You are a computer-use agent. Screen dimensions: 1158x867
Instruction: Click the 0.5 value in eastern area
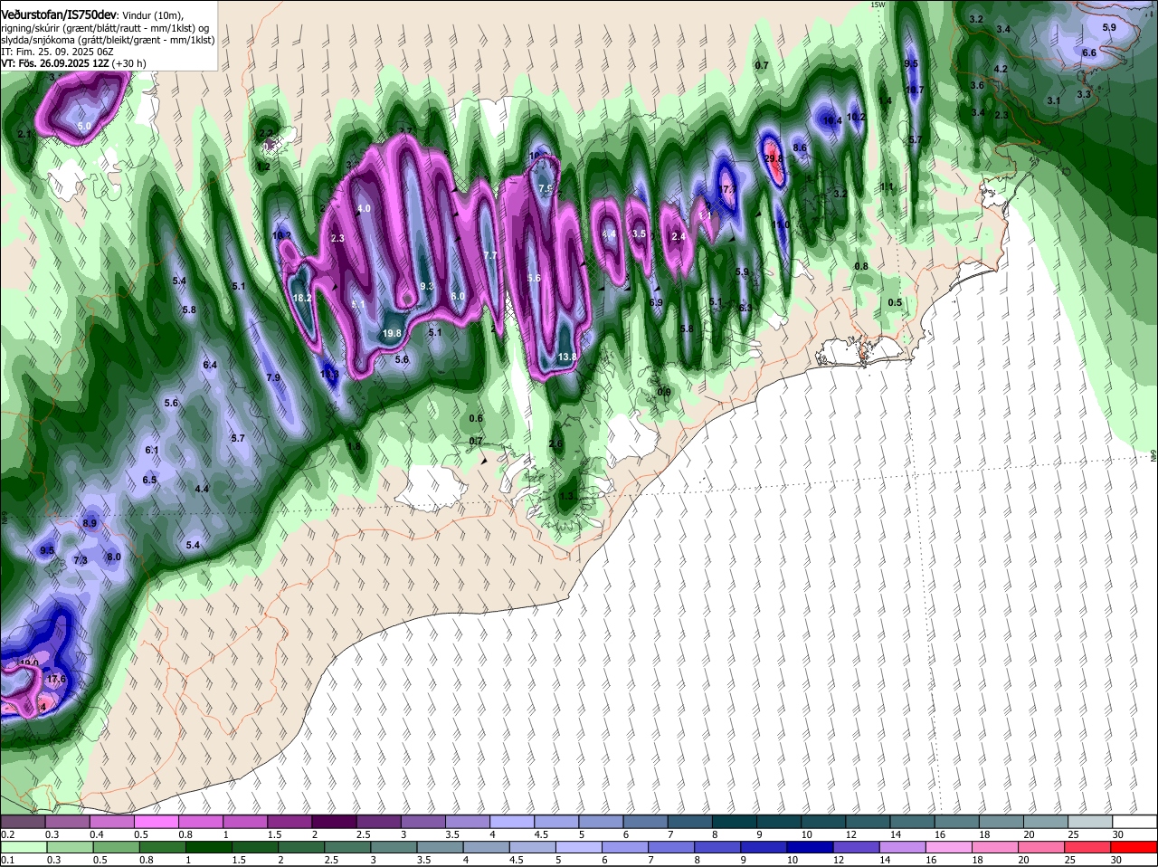click(x=895, y=302)
